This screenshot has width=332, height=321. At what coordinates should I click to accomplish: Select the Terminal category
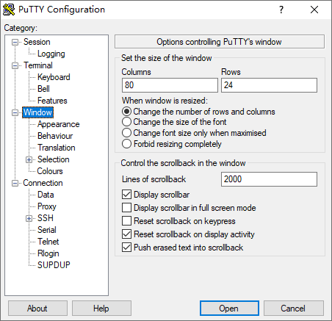pyautogui.click(x=38, y=65)
